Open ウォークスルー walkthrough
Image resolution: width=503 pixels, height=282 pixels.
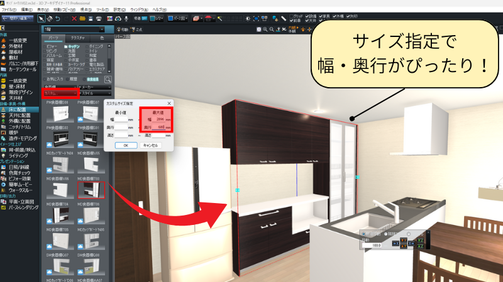pyautogui.click(x=21, y=191)
